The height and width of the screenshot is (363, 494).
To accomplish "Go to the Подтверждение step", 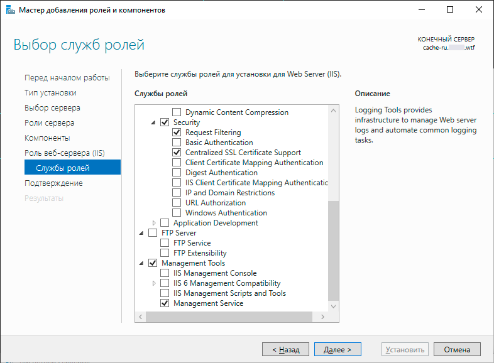I will [x=53, y=183].
